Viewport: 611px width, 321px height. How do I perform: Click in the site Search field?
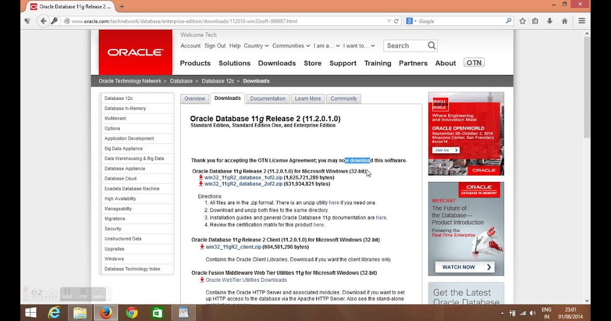coord(405,46)
